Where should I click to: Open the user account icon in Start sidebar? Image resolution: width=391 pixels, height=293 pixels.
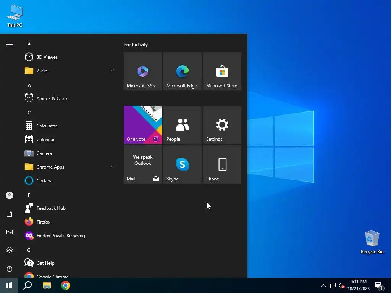(x=10, y=195)
